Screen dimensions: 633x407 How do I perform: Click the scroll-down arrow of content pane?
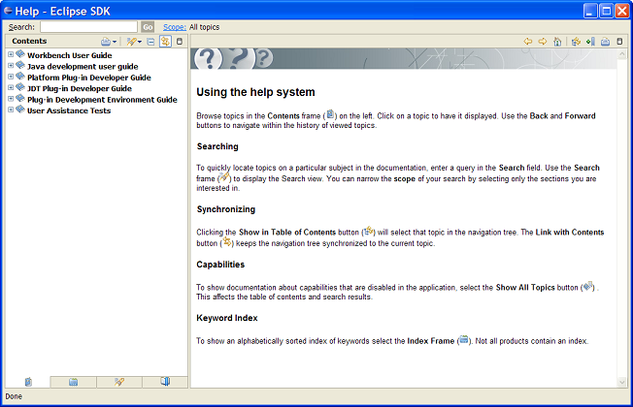621,382
